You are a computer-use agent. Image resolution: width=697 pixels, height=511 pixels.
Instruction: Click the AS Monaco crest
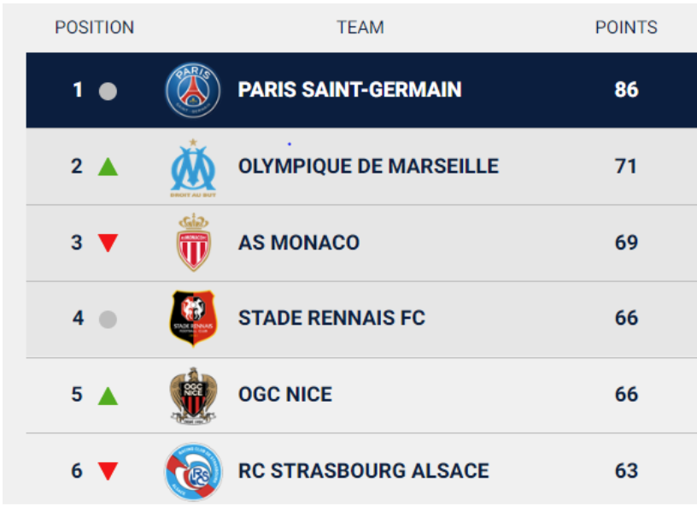pos(193,243)
